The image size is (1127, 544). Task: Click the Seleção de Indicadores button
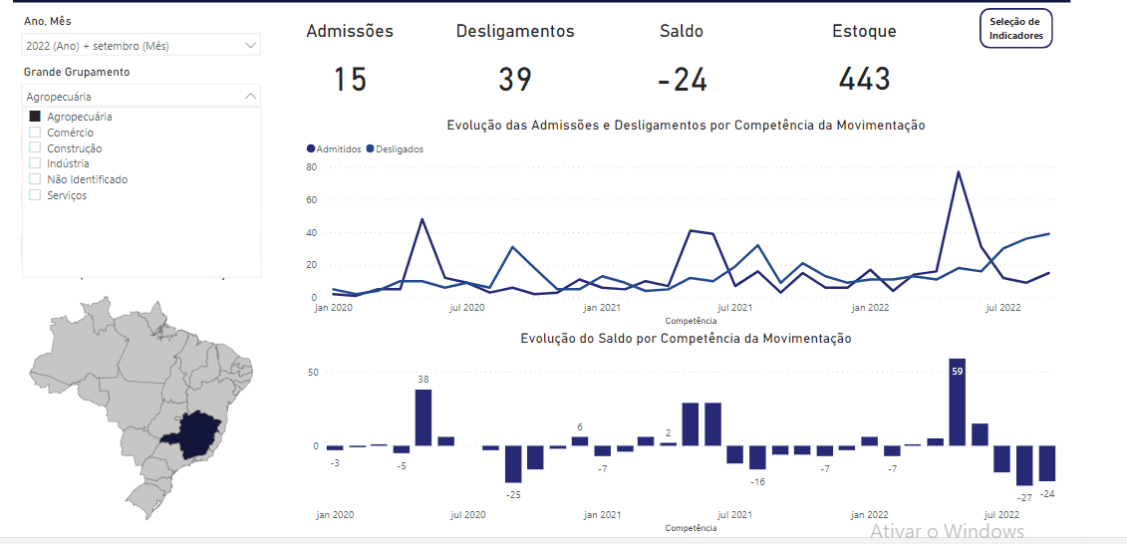point(1015,29)
